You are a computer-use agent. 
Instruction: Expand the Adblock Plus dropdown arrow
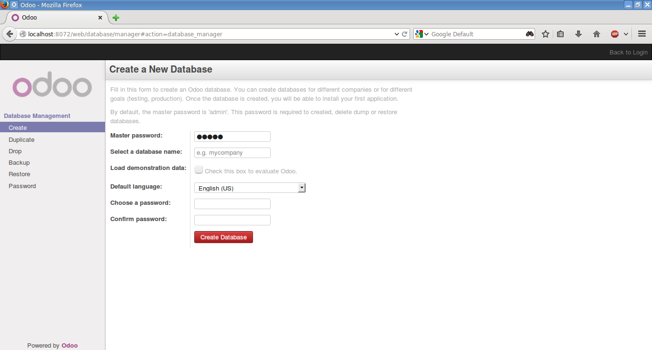click(x=626, y=34)
